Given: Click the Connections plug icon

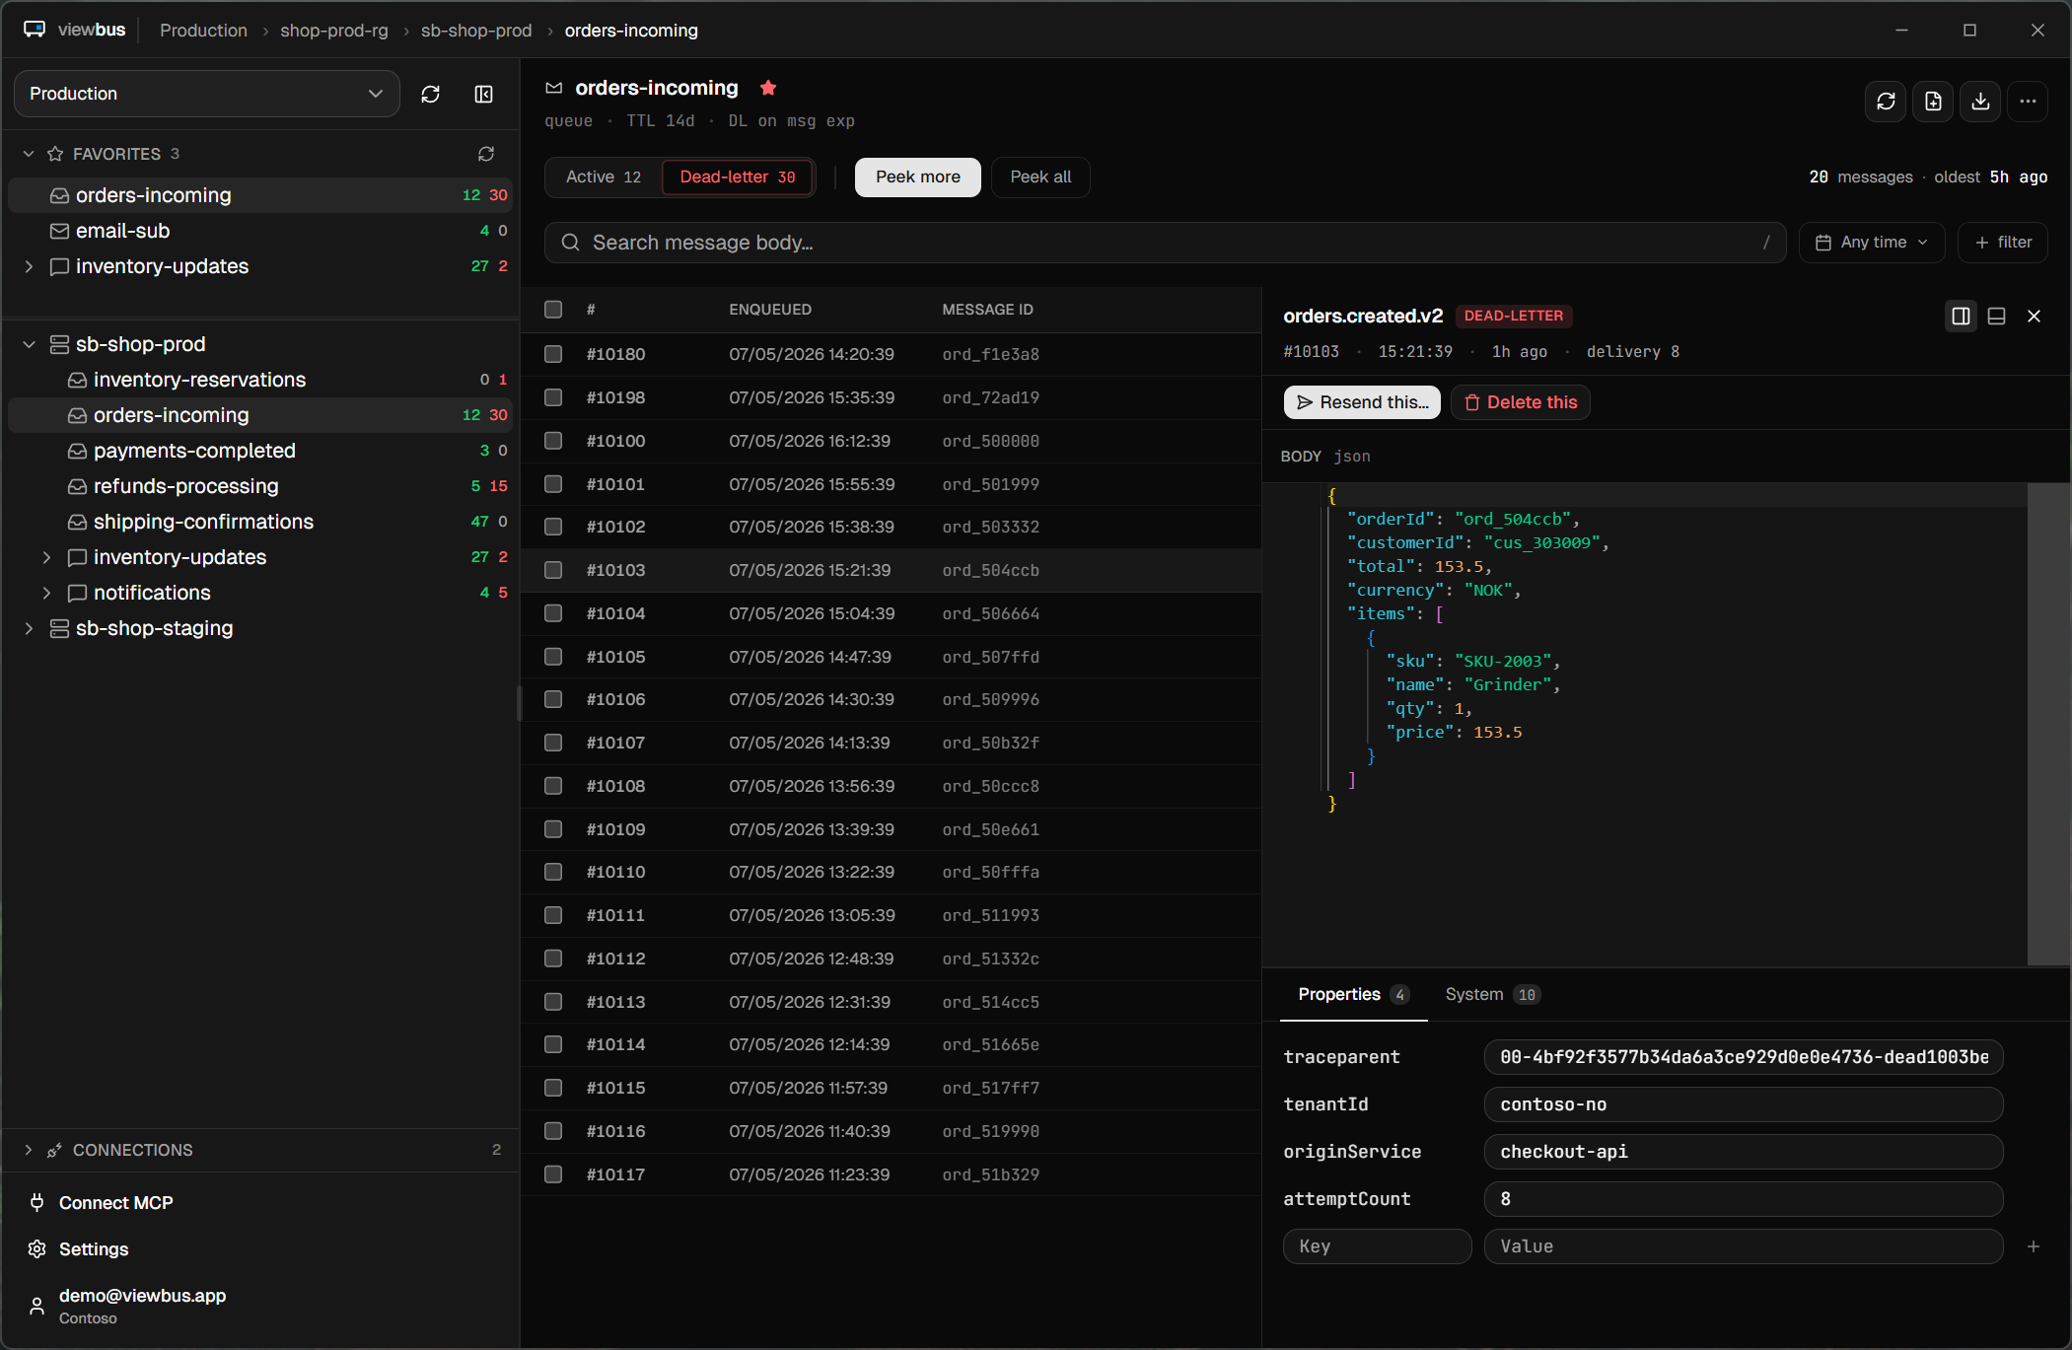Looking at the screenshot, I should pos(54,1150).
